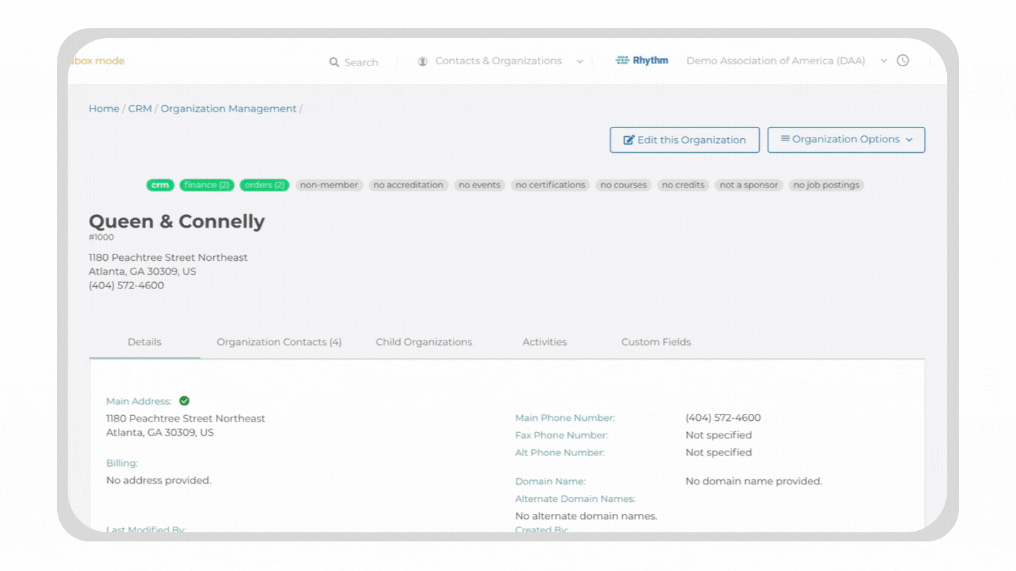Viewport: 1016px width, 571px height.
Task: Open CRM from the breadcrumb trail
Action: 140,108
